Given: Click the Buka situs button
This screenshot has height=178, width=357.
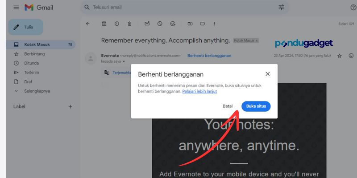Looking at the screenshot, I should (x=256, y=106).
